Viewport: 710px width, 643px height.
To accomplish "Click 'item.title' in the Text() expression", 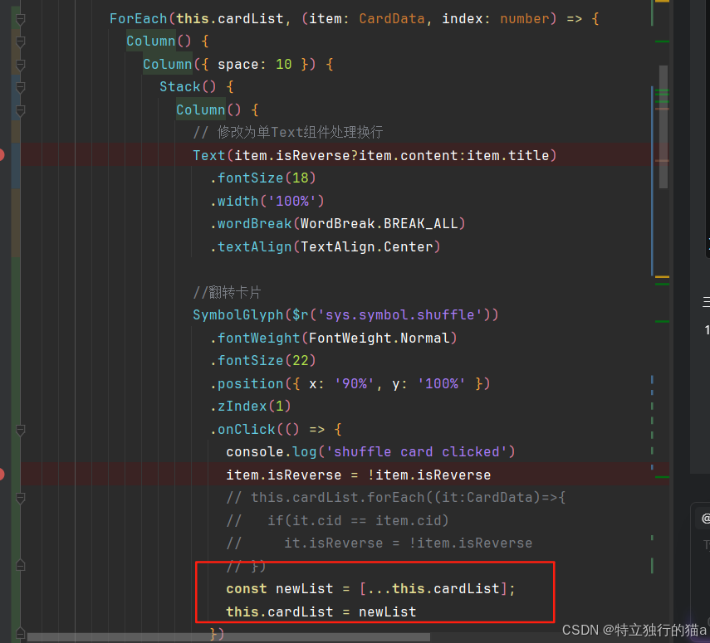I will (508, 156).
